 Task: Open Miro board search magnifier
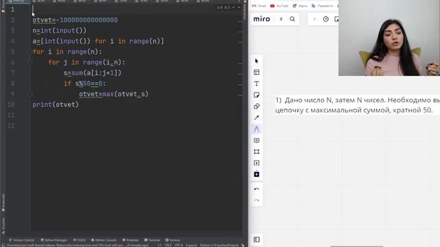pyautogui.click(x=292, y=19)
